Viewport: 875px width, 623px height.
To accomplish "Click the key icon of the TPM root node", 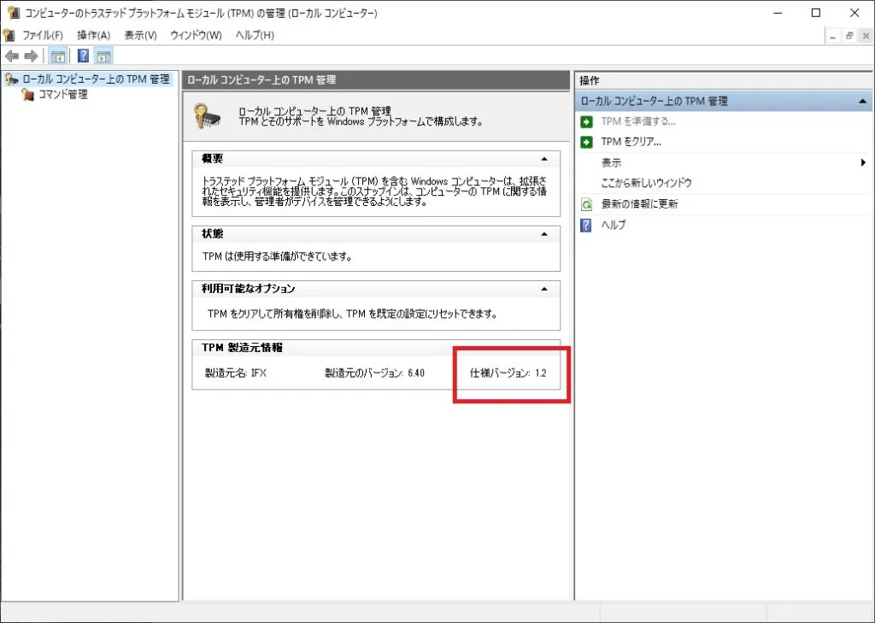I will tap(11, 79).
